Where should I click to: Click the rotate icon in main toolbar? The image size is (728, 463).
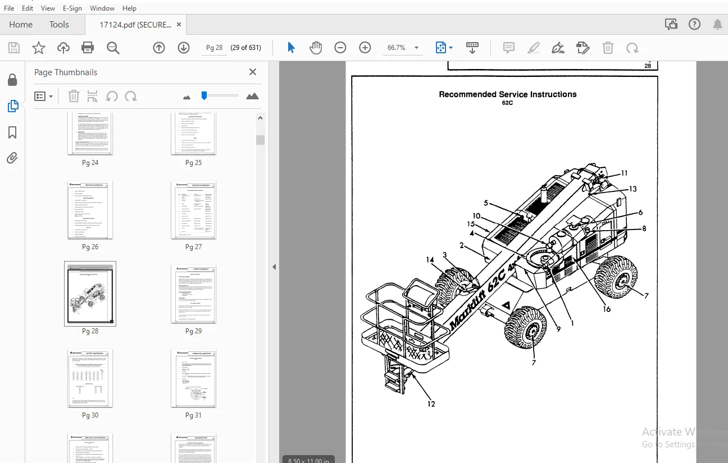(633, 48)
